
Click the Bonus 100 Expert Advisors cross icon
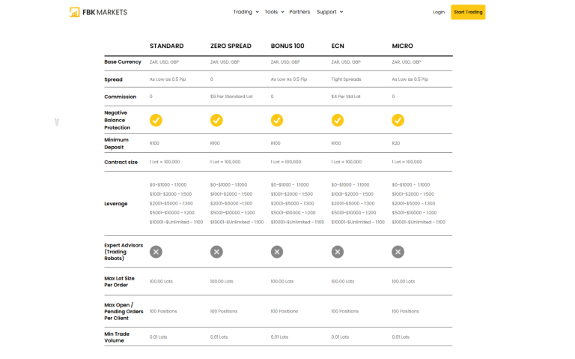(277, 252)
